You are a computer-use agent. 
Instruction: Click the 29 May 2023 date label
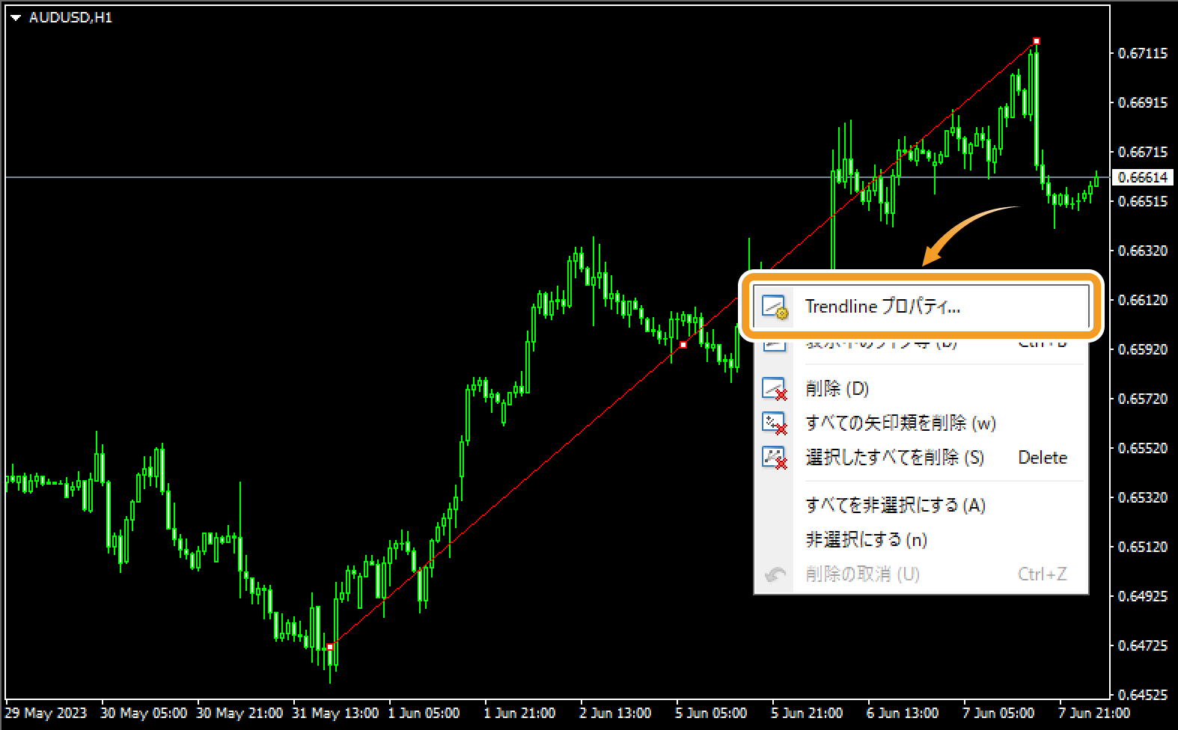[x=46, y=713]
